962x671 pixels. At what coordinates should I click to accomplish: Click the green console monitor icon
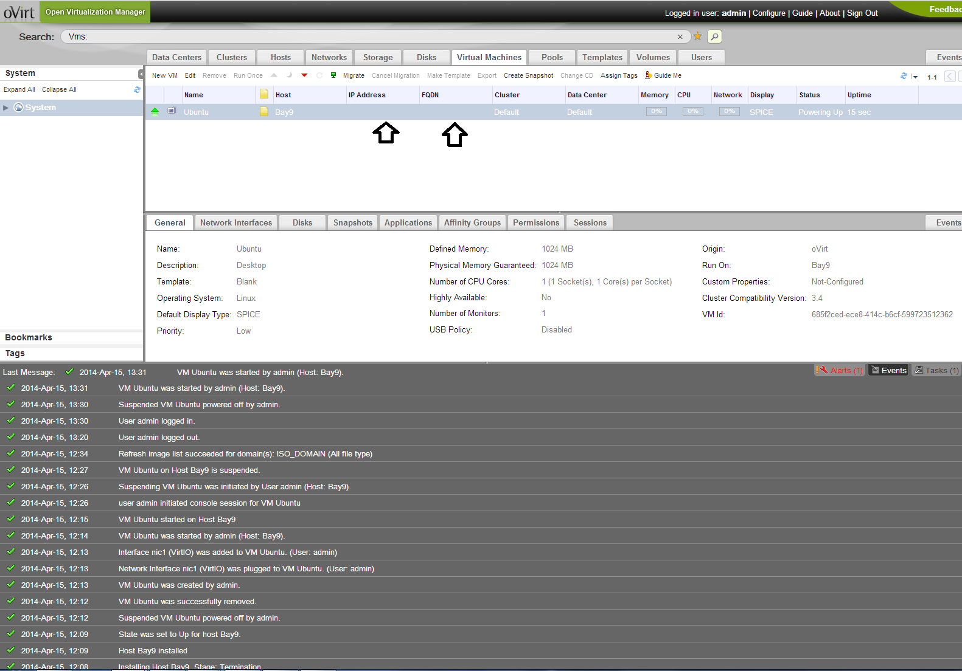333,75
